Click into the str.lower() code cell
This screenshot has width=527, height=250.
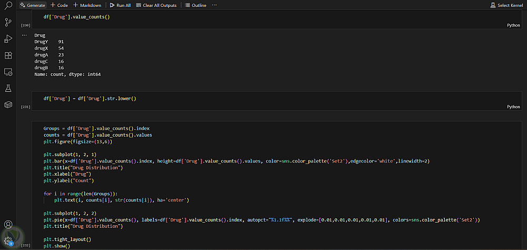211,99
